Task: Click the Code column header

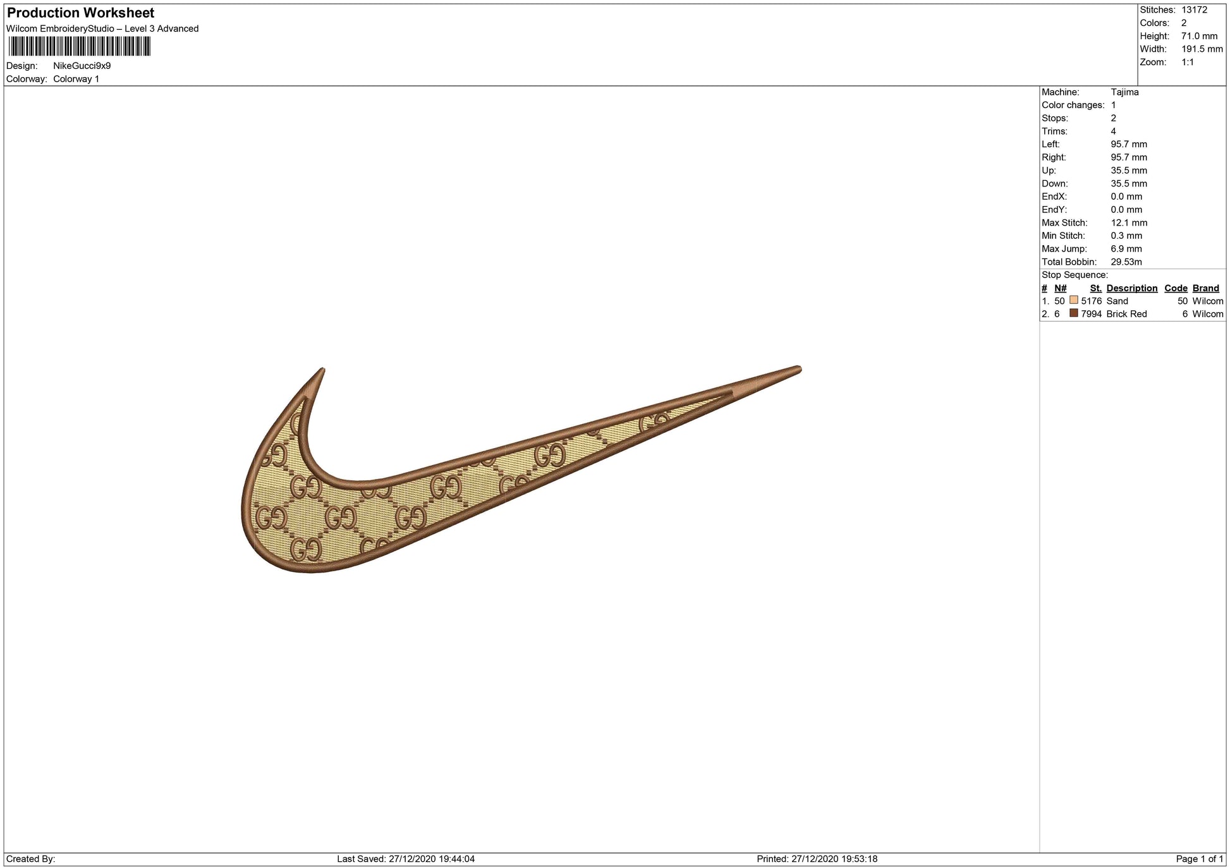Action: click(x=1176, y=288)
